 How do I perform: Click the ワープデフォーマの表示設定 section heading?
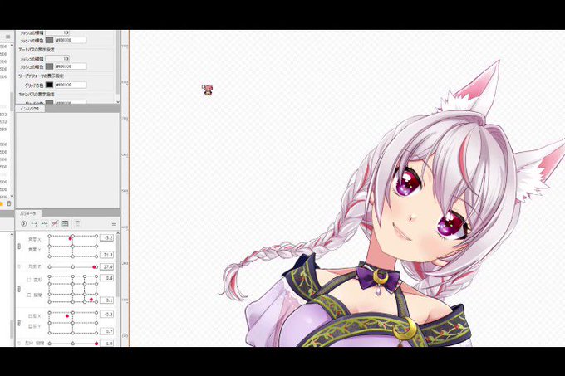[x=41, y=76]
